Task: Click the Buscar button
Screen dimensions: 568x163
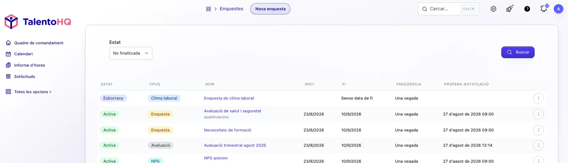Action: 518,52
